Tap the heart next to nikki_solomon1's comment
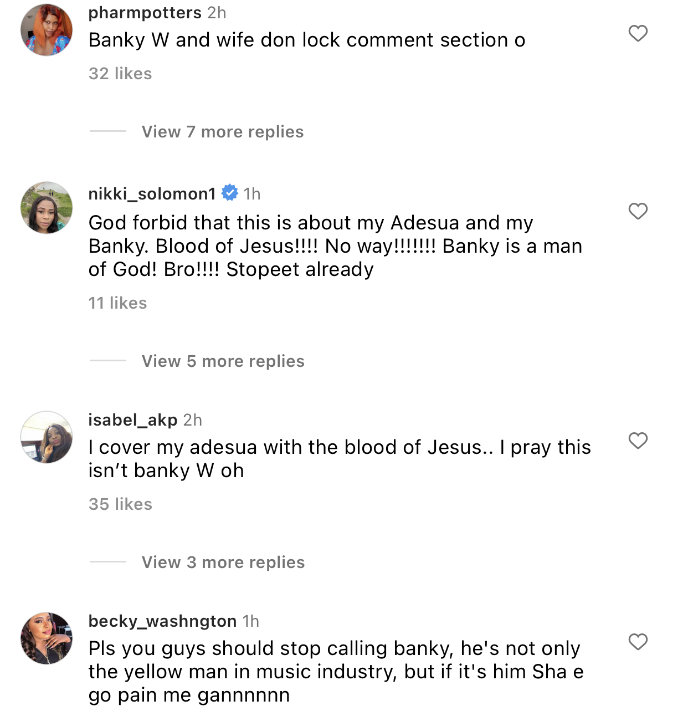The image size is (688, 706). pos(638,211)
